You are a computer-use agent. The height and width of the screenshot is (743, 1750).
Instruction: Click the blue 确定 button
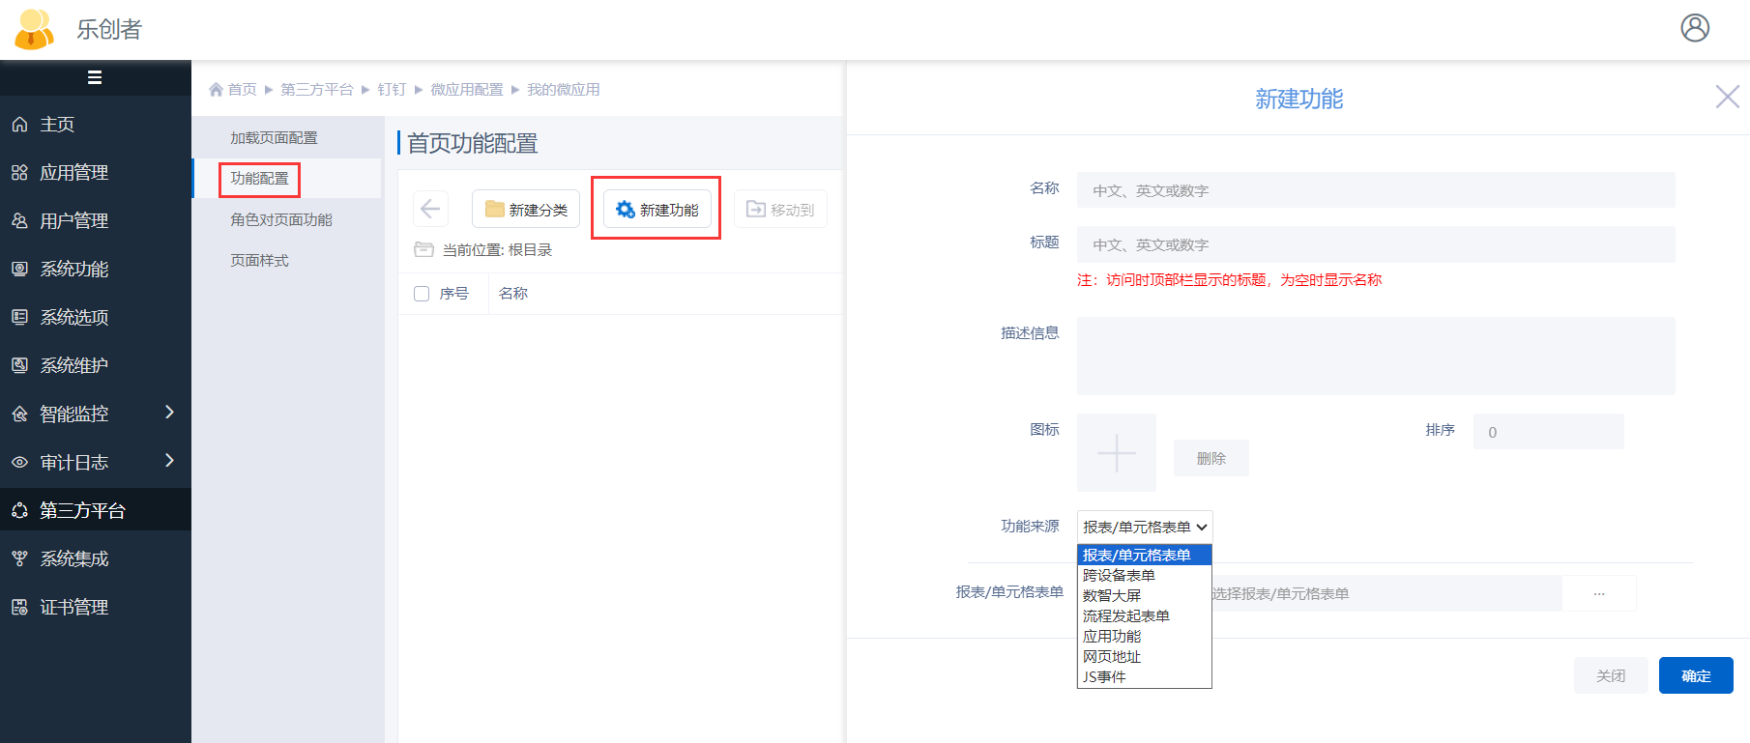pyautogui.click(x=1695, y=675)
